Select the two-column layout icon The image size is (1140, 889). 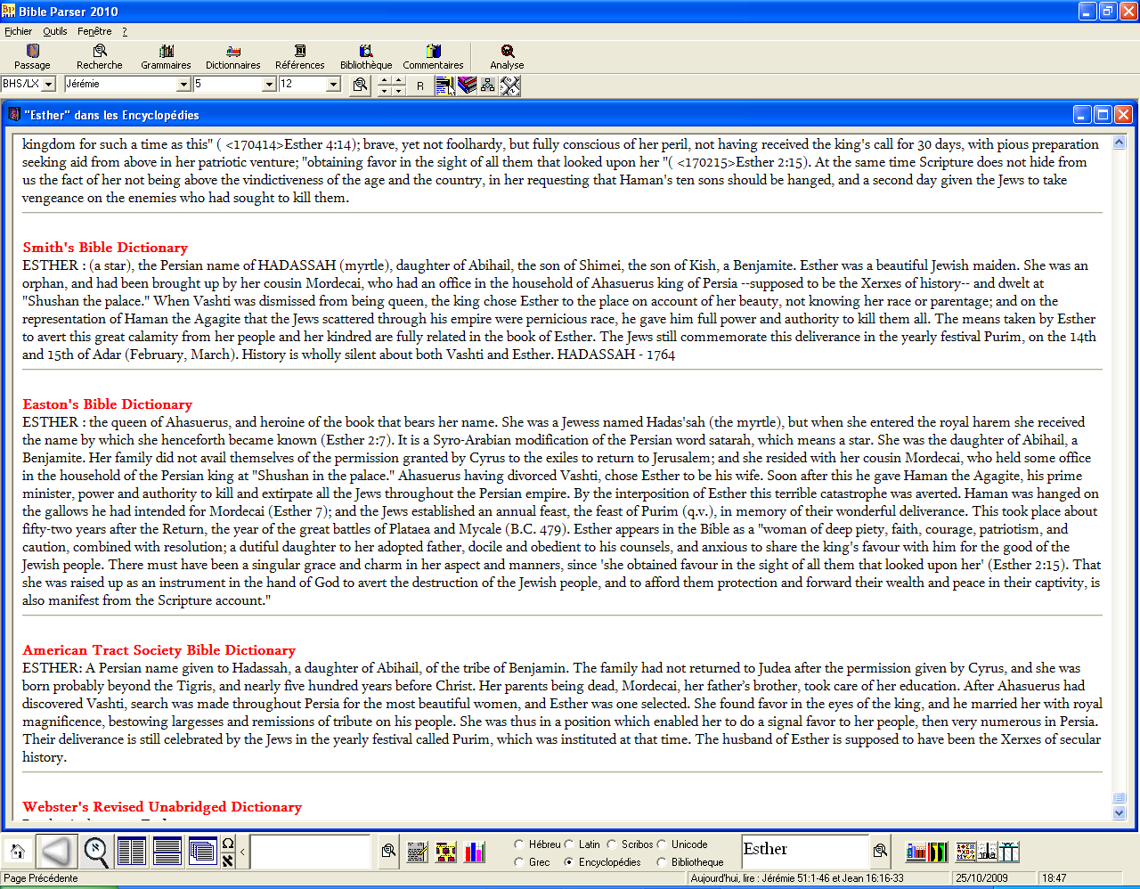[x=132, y=852]
